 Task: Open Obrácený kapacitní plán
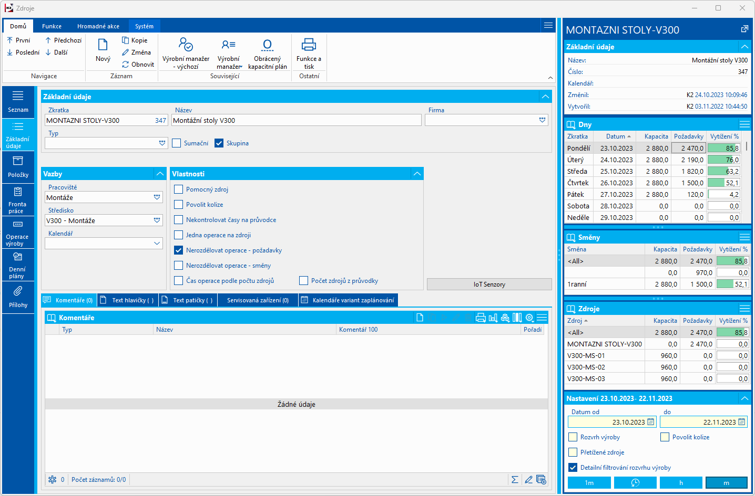(x=267, y=53)
